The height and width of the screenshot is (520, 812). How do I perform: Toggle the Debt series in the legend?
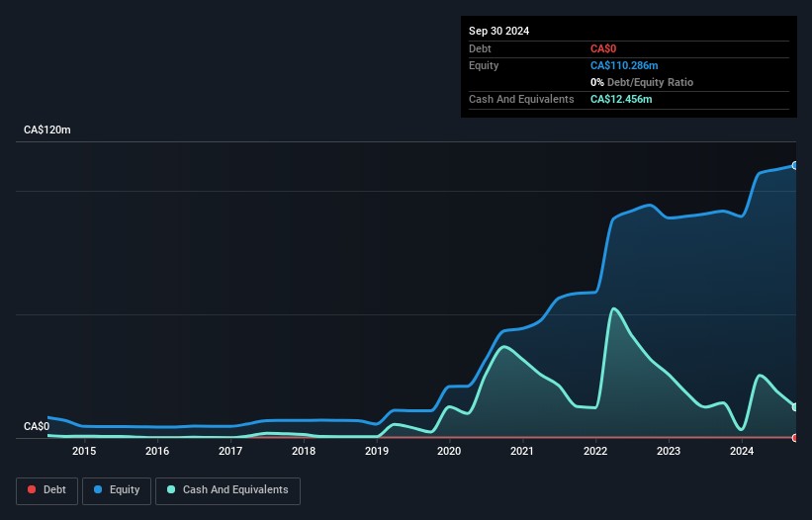[45, 490]
